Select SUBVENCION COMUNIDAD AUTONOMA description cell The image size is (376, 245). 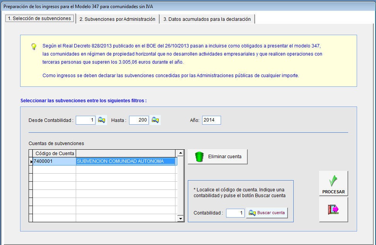click(126, 161)
